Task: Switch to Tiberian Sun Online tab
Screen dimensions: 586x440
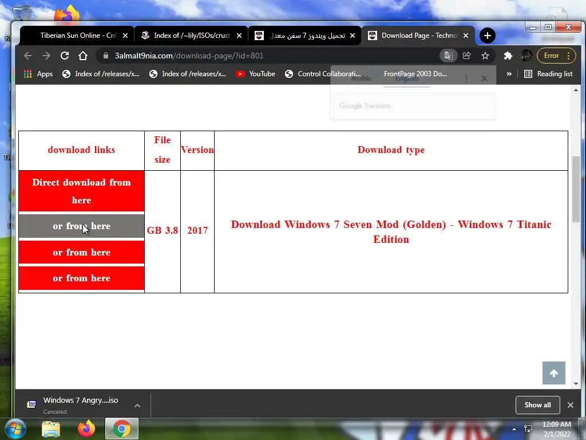Action: (x=77, y=36)
